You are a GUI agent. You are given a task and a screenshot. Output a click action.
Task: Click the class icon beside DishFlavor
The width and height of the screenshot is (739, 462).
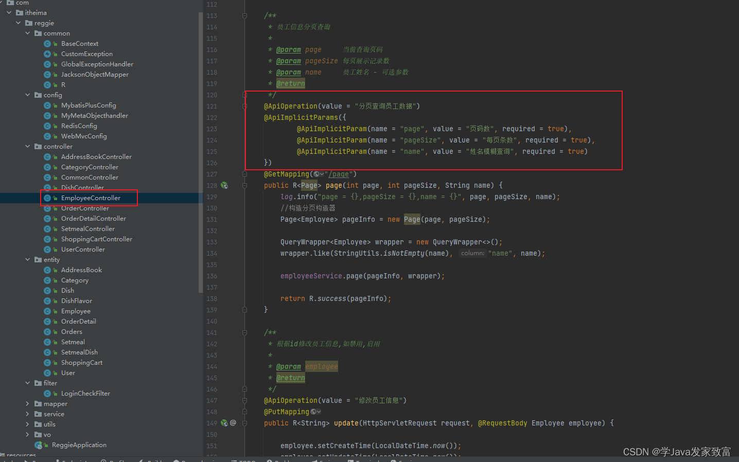(x=47, y=301)
